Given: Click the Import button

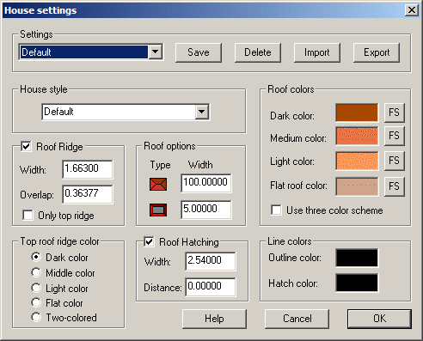Looking at the screenshot, I should [x=317, y=52].
